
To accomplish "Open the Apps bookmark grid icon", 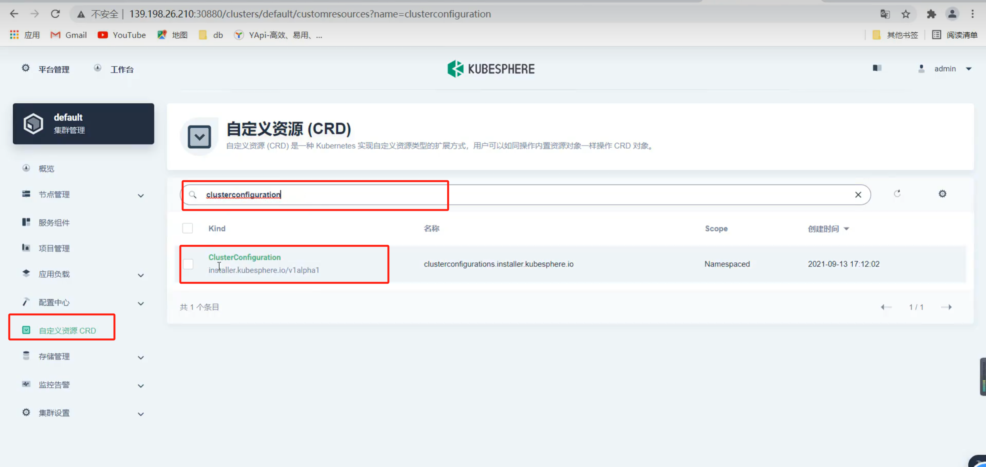I will tap(14, 35).
